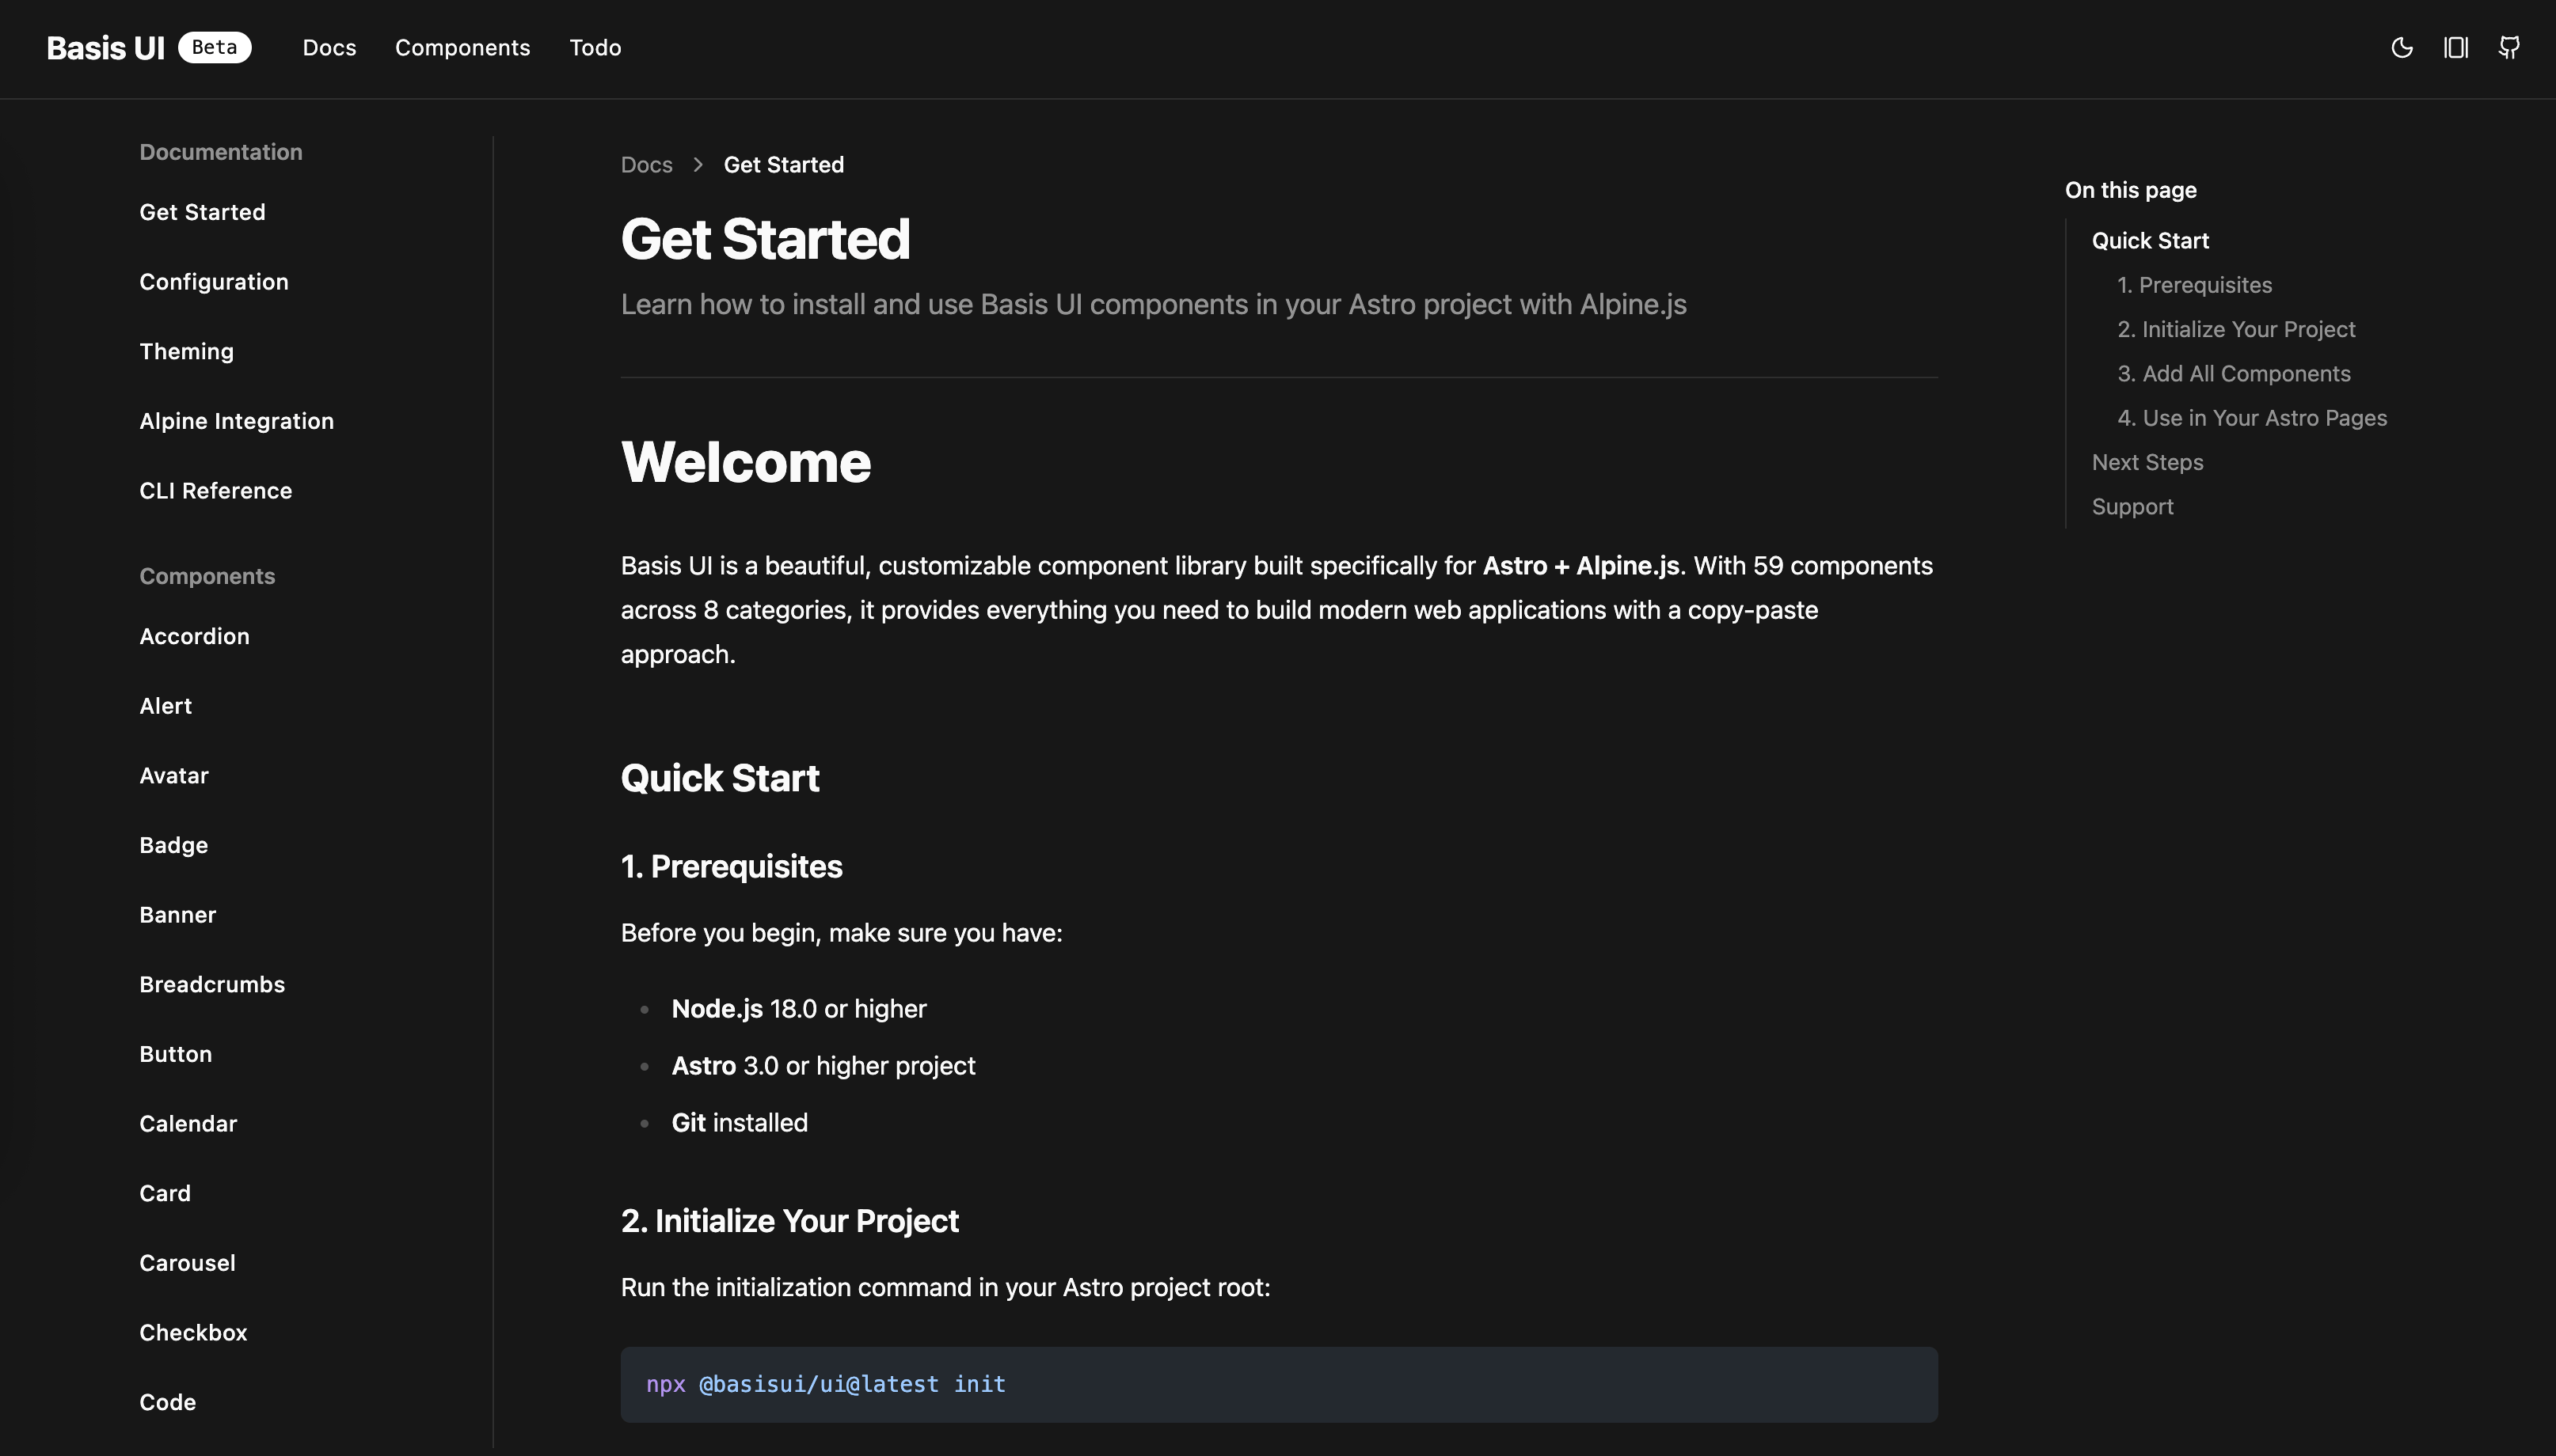Image resolution: width=2556 pixels, height=1456 pixels.
Task: Go to the Todo page
Action: (x=595, y=48)
